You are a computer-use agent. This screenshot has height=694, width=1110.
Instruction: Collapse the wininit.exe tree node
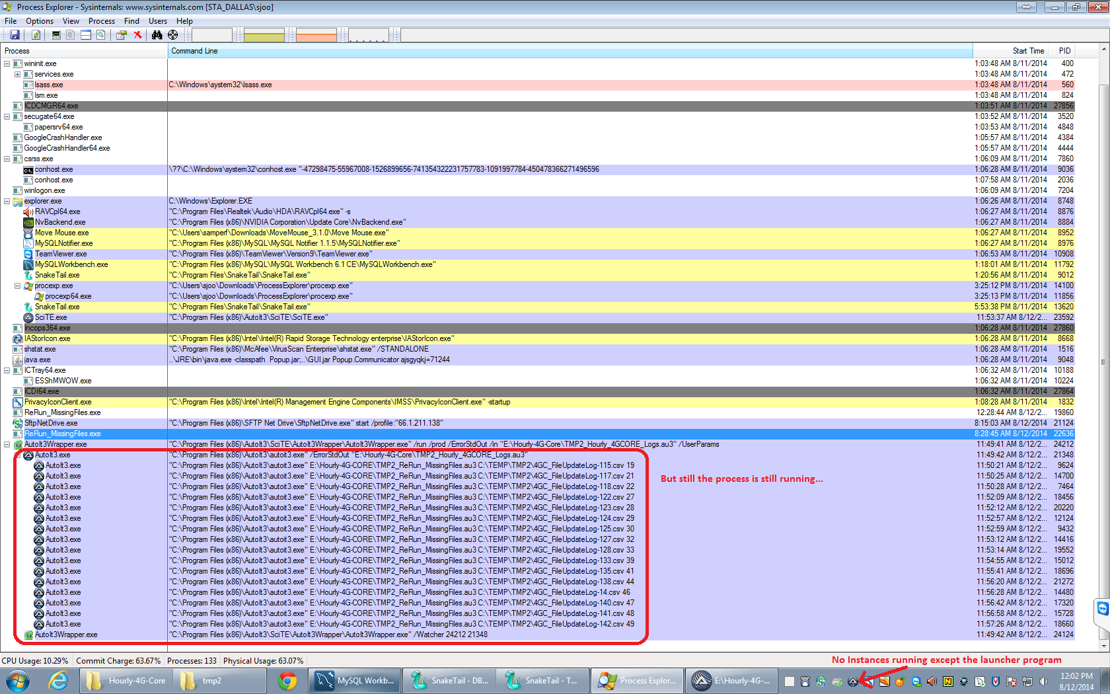click(x=7, y=64)
